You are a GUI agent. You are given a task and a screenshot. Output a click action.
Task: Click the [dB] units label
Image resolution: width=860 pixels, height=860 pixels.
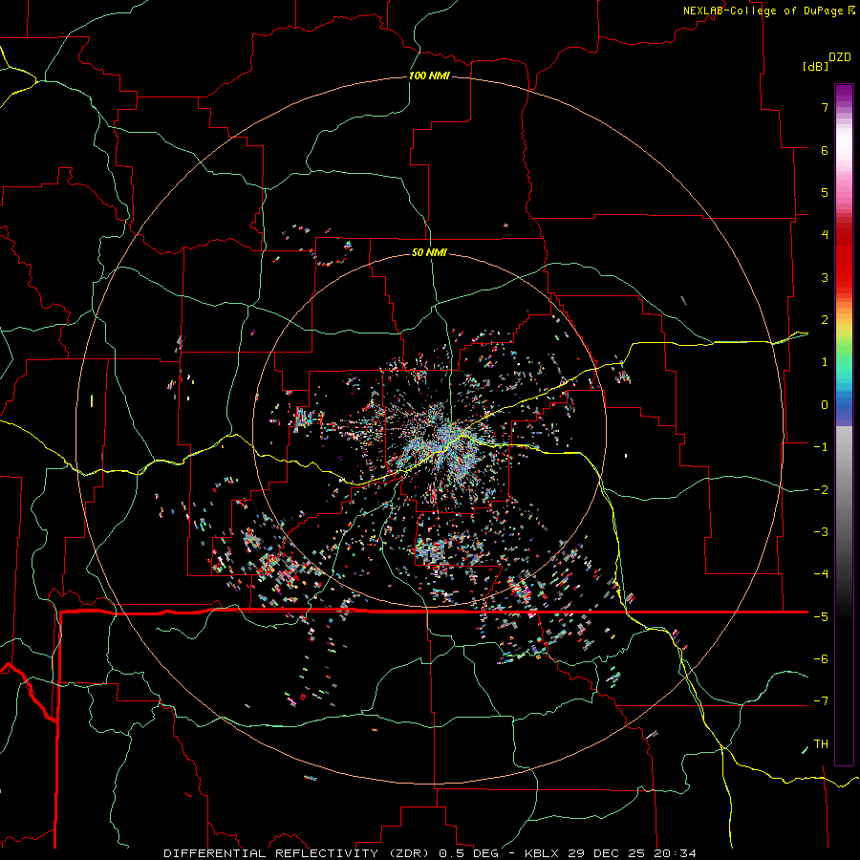815,66
